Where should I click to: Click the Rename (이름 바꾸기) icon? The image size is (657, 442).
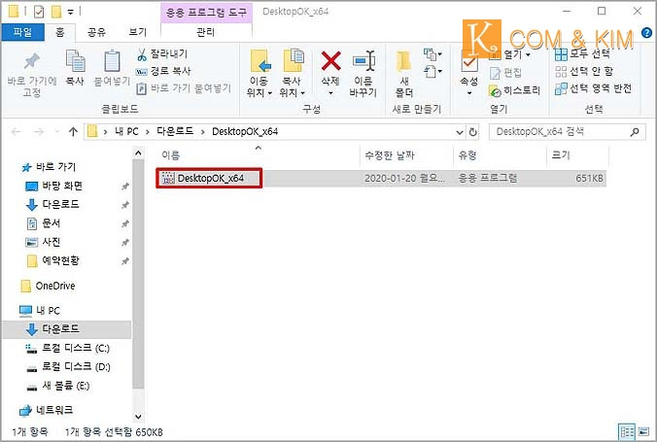point(363,73)
